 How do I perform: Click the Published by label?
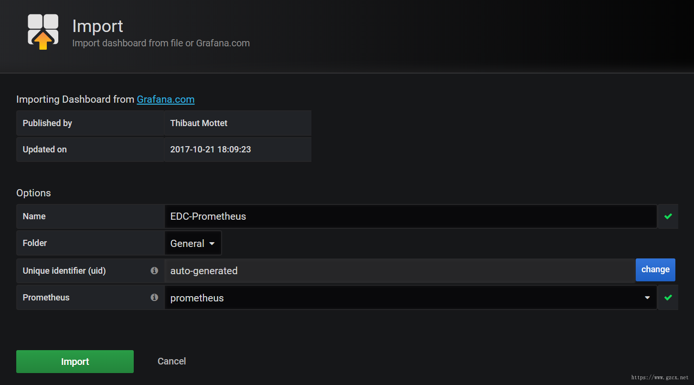coord(47,123)
